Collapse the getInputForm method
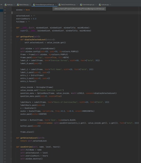Image resolution: width=141 pixels, height=163 pixels. coord(11,37)
